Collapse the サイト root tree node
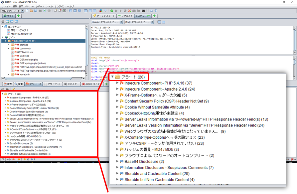 [3, 37]
